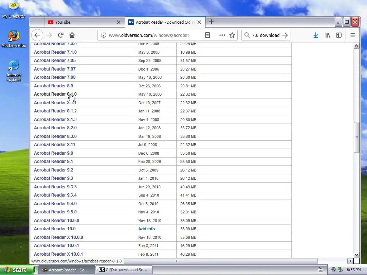Open Acrobat Reader 9.3 link

tap(54, 178)
